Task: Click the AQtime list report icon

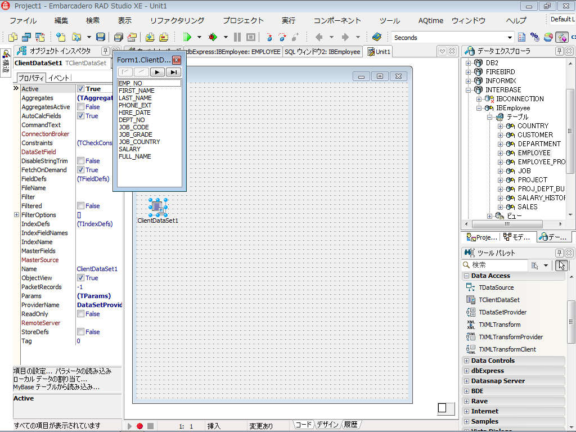Action: (x=521, y=37)
